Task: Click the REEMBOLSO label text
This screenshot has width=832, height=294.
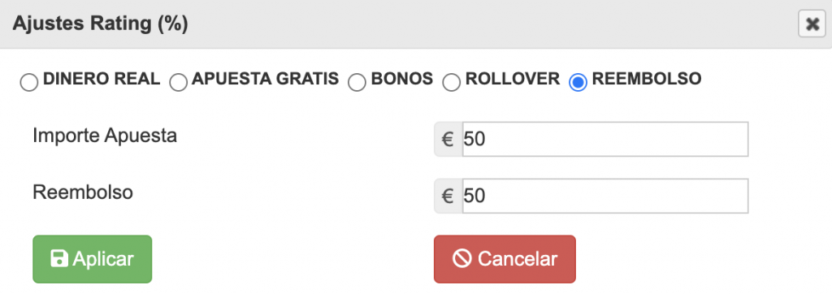Action: [647, 79]
